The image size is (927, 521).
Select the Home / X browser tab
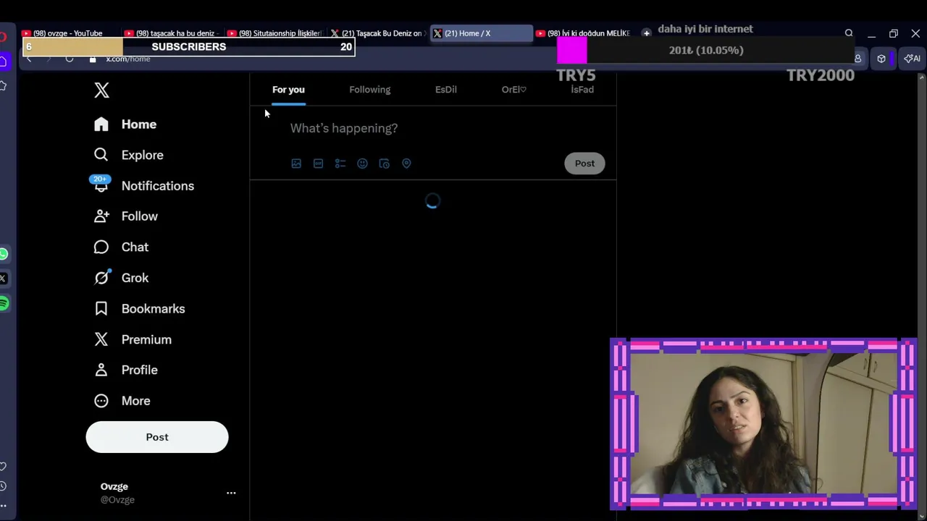click(x=481, y=33)
